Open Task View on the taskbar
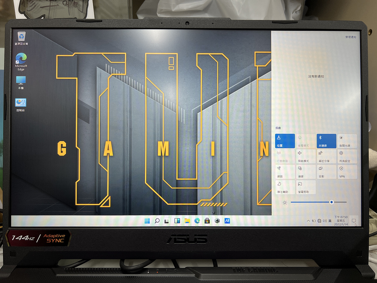Screen dimensions: 377x283 click(167, 221)
